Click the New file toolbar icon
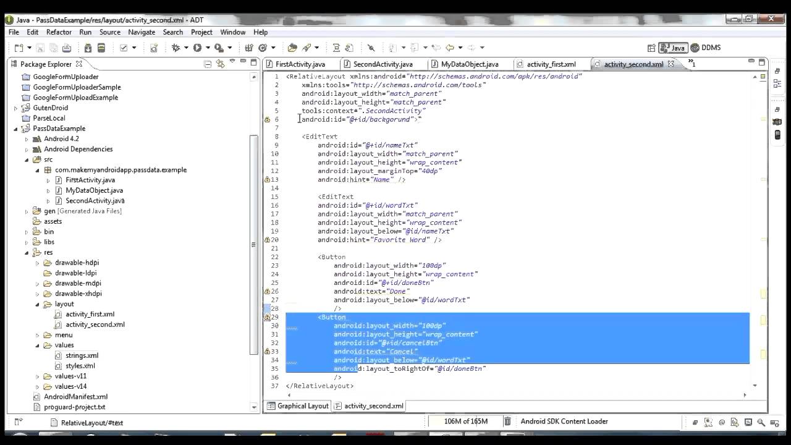 pyautogui.click(x=19, y=48)
